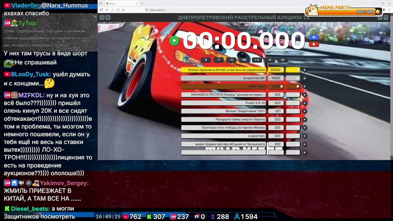Image resolution: width=393 pixels, height=221 pixels.
Task: Click the add-amount field on the 'Жмиль приехал' row
Action: pos(293,70)
